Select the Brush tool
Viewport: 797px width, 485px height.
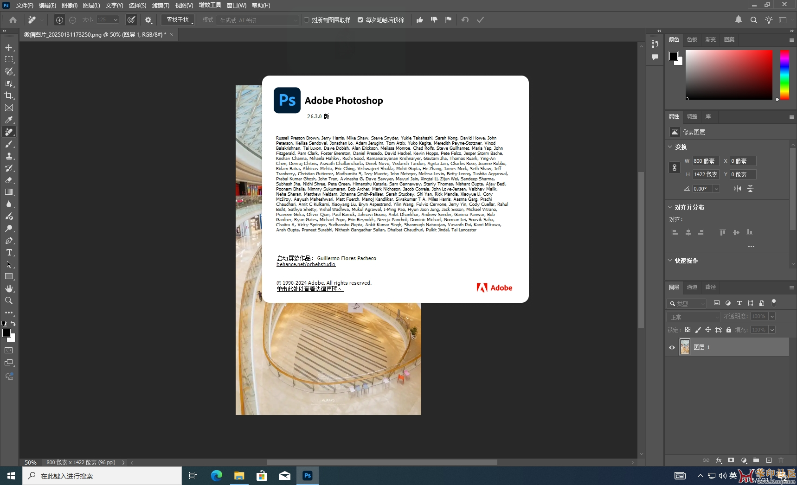pos(9,144)
